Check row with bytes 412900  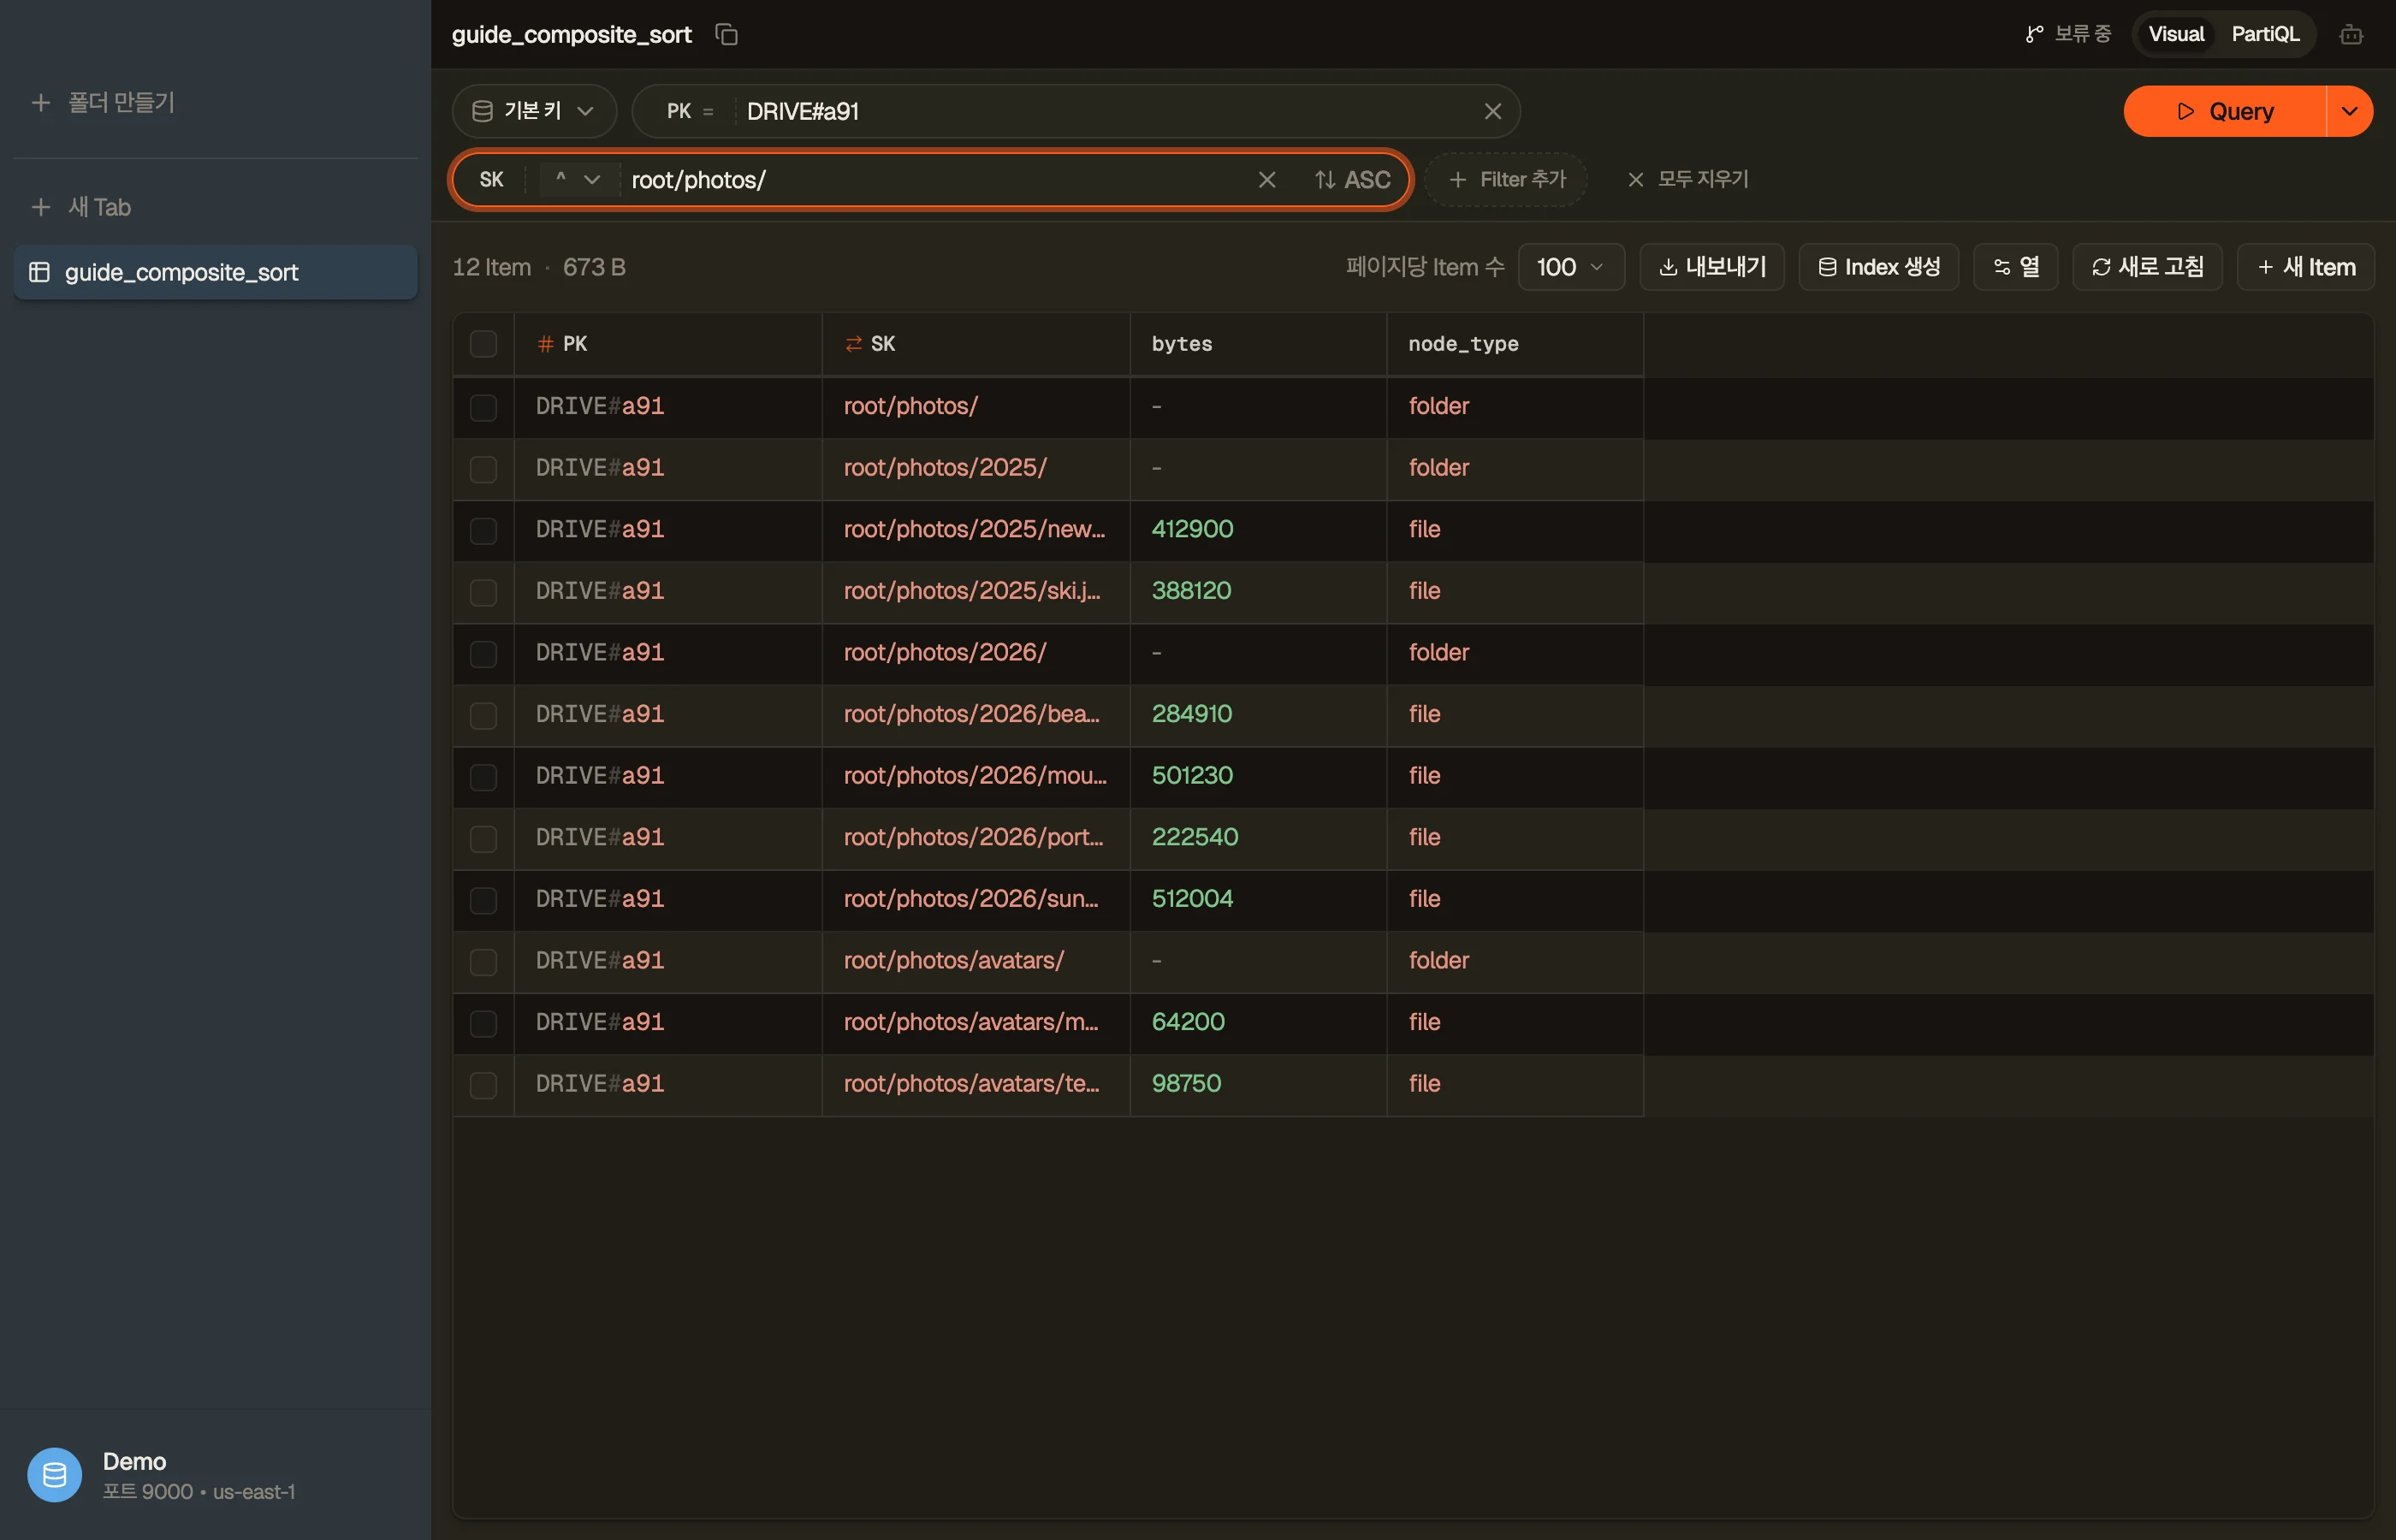point(483,530)
